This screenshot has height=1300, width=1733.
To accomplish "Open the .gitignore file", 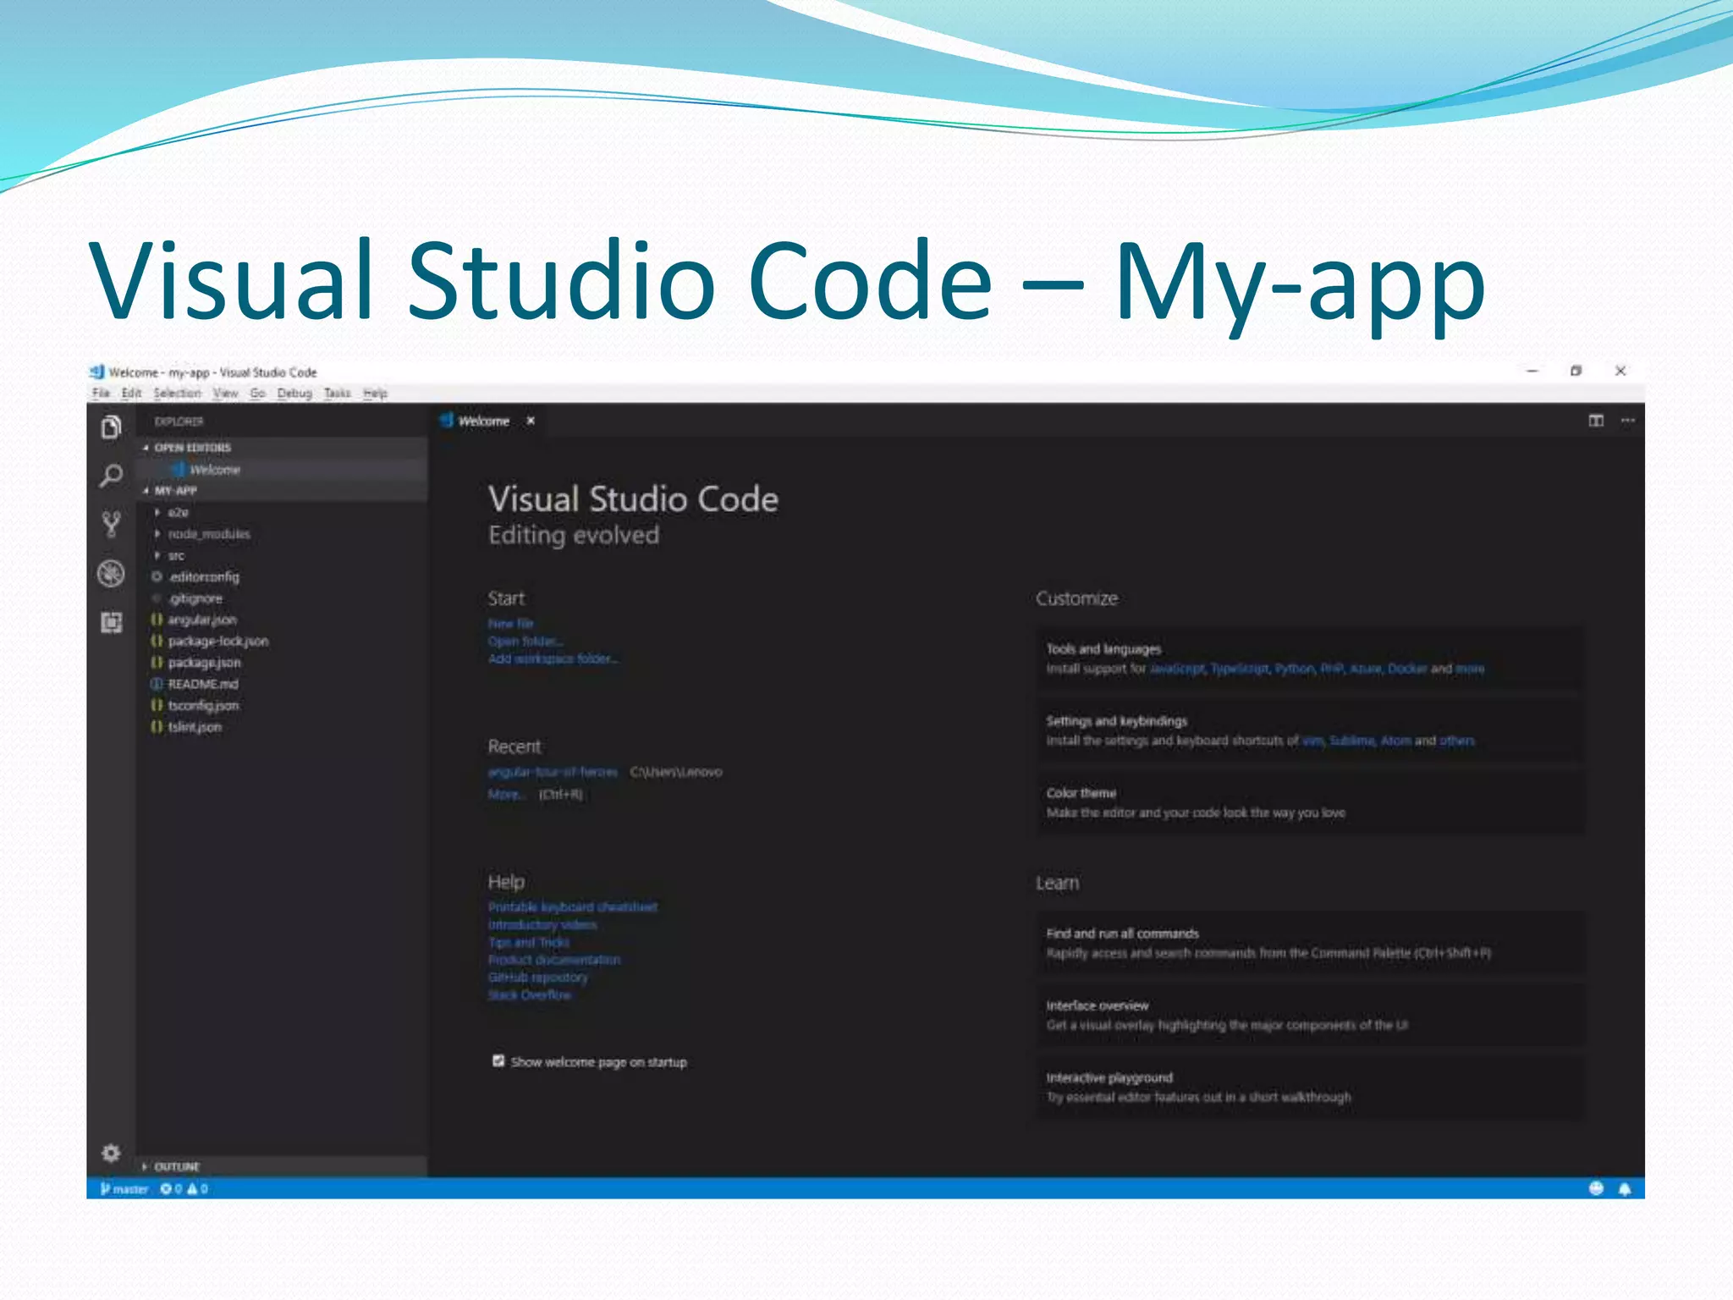I will click(283, 598).
